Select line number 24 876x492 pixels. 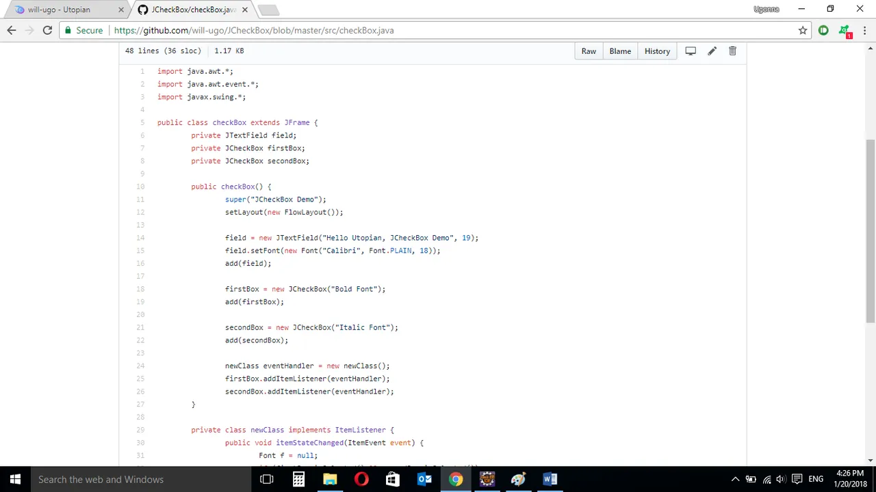click(x=140, y=366)
